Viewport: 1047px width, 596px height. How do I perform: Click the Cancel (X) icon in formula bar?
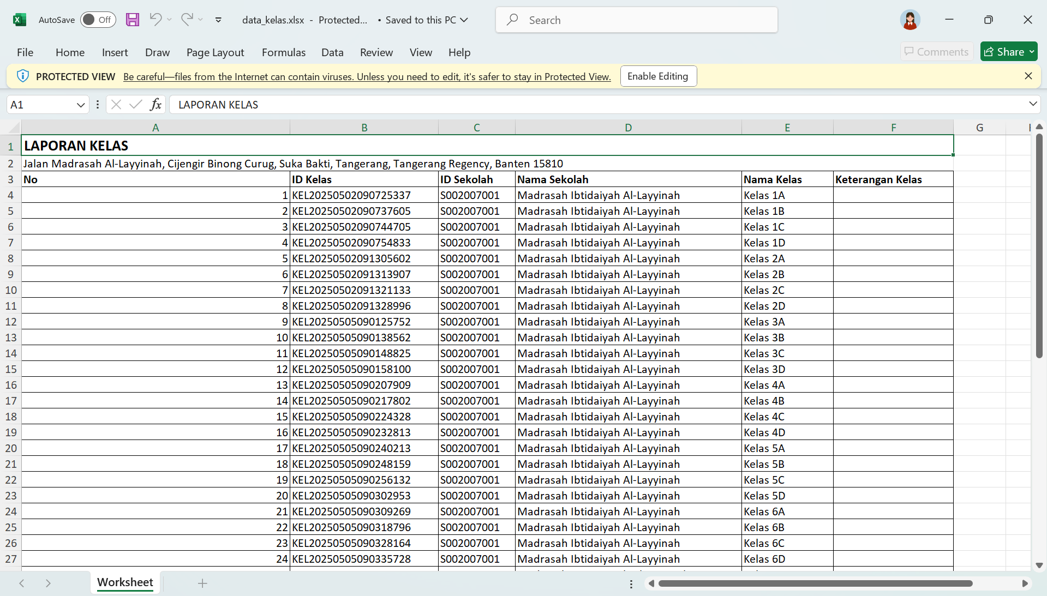coord(116,104)
